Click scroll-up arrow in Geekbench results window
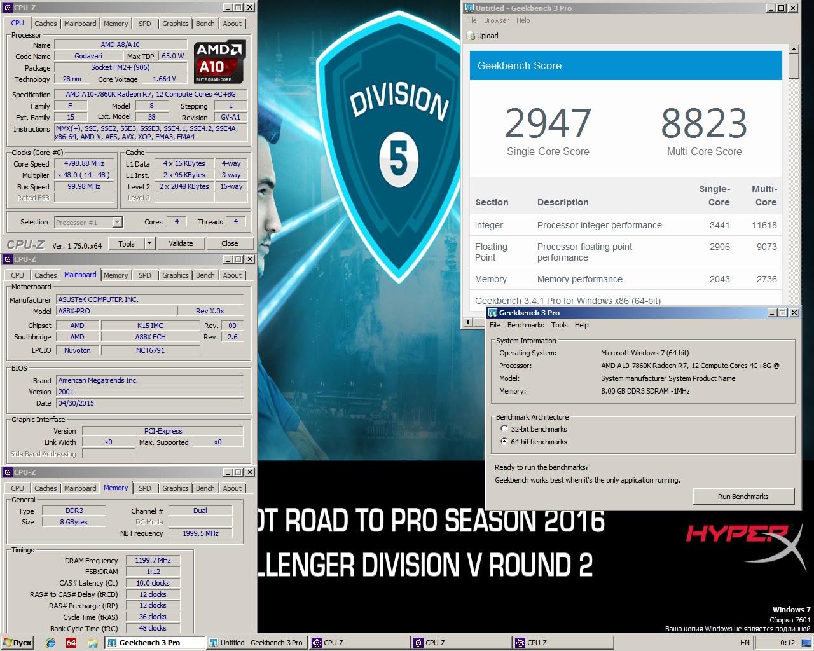This screenshot has height=651, width=814. click(x=794, y=49)
